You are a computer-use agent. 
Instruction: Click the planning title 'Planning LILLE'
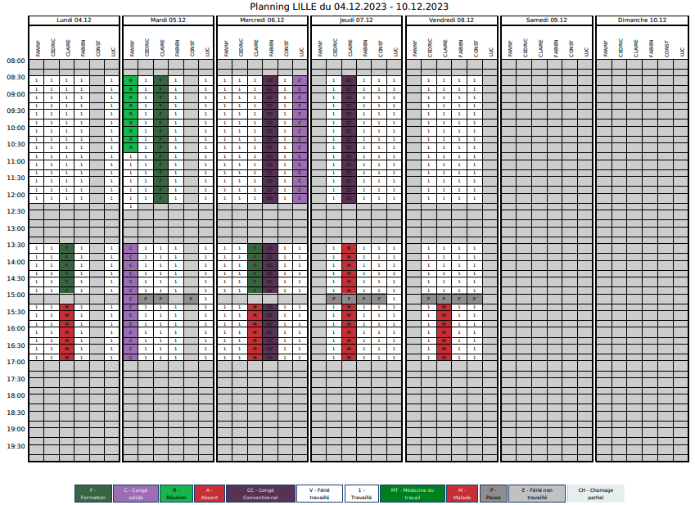[x=349, y=7]
